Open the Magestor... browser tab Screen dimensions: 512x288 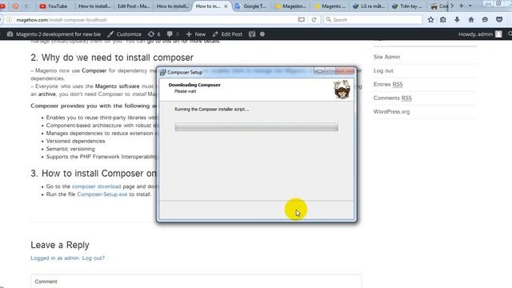(290, 6)
